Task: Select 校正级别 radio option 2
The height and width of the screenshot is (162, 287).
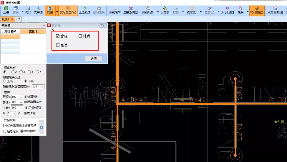Action: pos(13,72)
